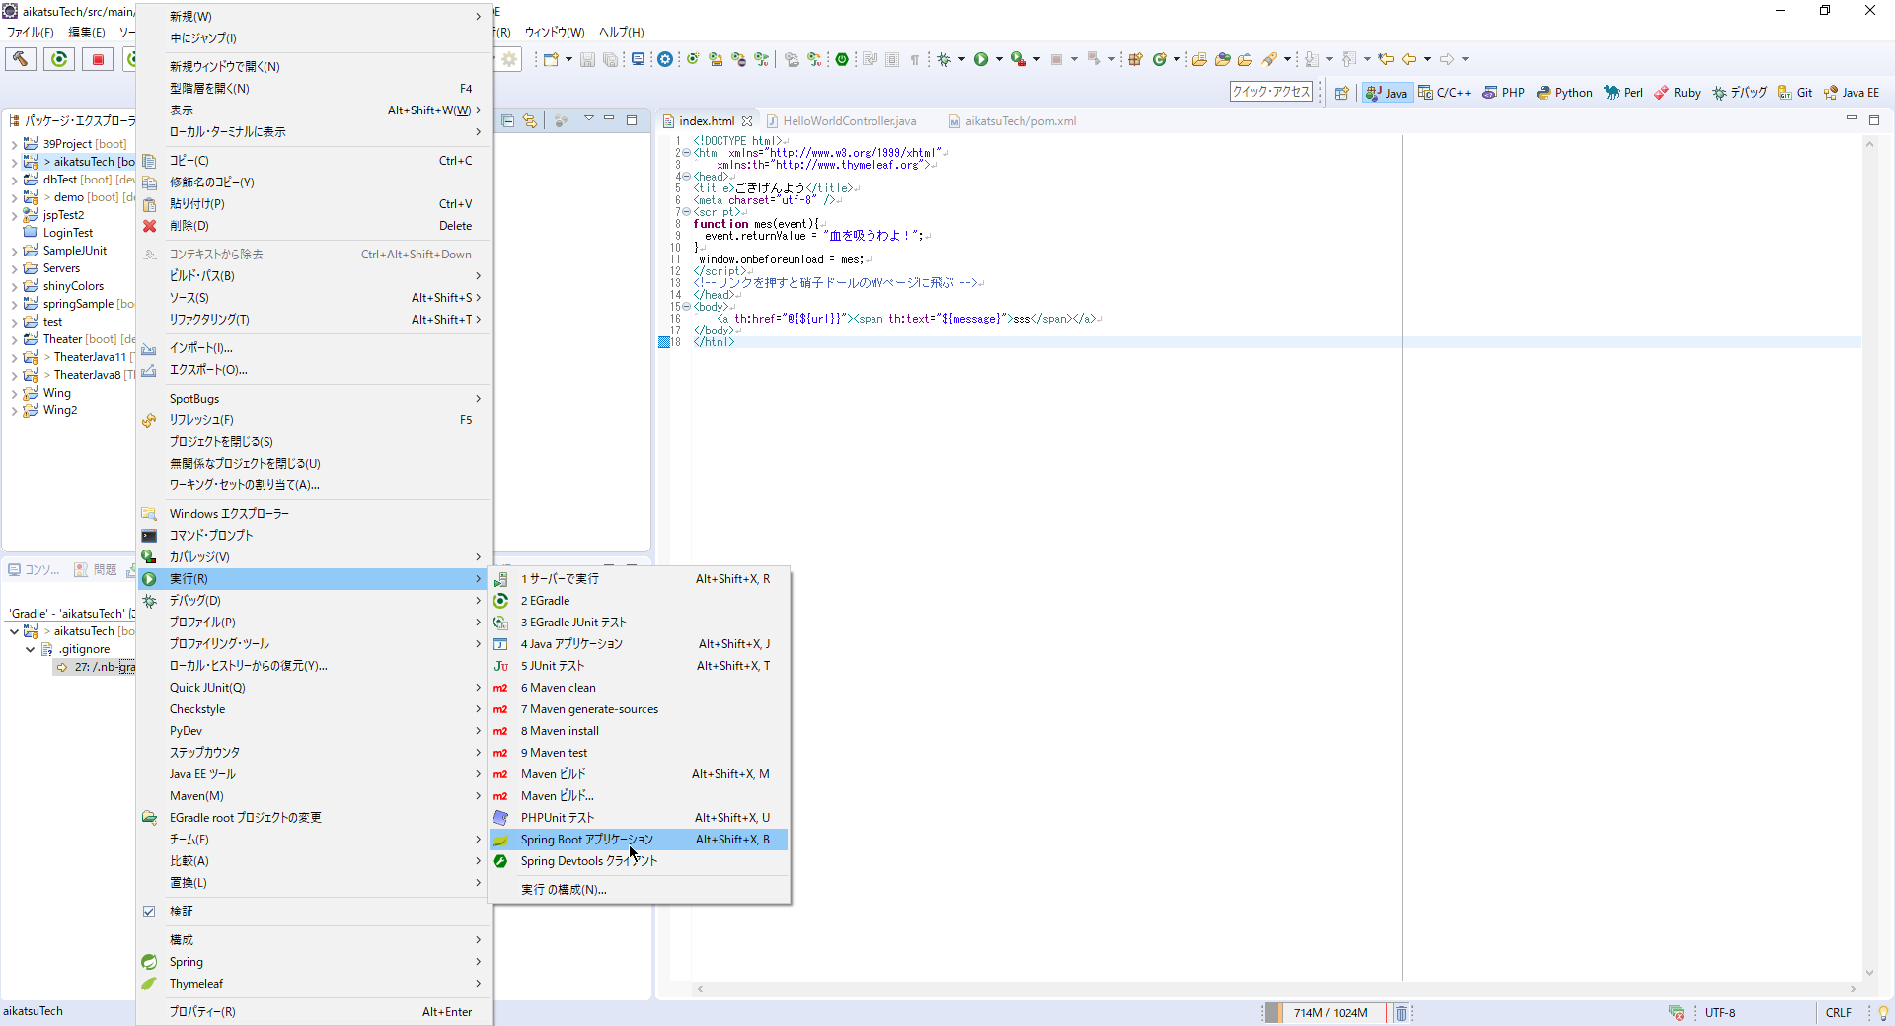Open 実行 の構成(N)... run configurations
The height and width of the screenshot is (1026, 1895).
(639, 890)
